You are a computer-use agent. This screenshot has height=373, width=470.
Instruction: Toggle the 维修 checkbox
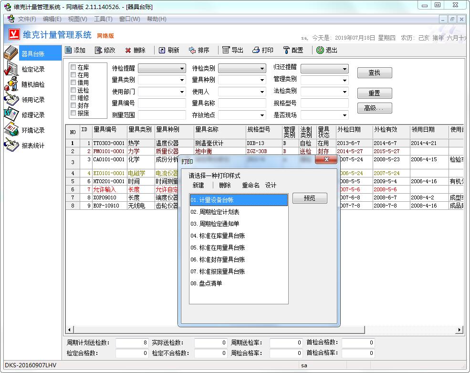[x=73, y=97]
